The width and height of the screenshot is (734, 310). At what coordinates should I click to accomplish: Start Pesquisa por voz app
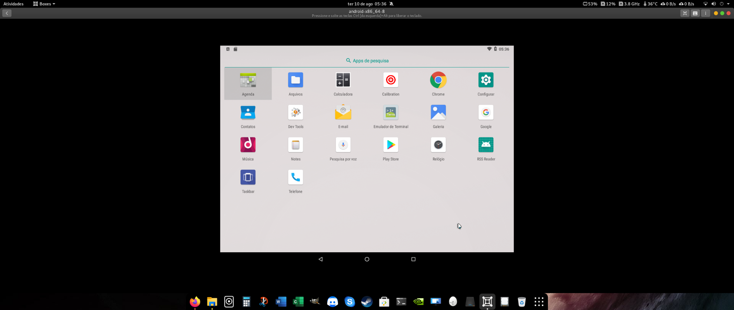[343, 149]
